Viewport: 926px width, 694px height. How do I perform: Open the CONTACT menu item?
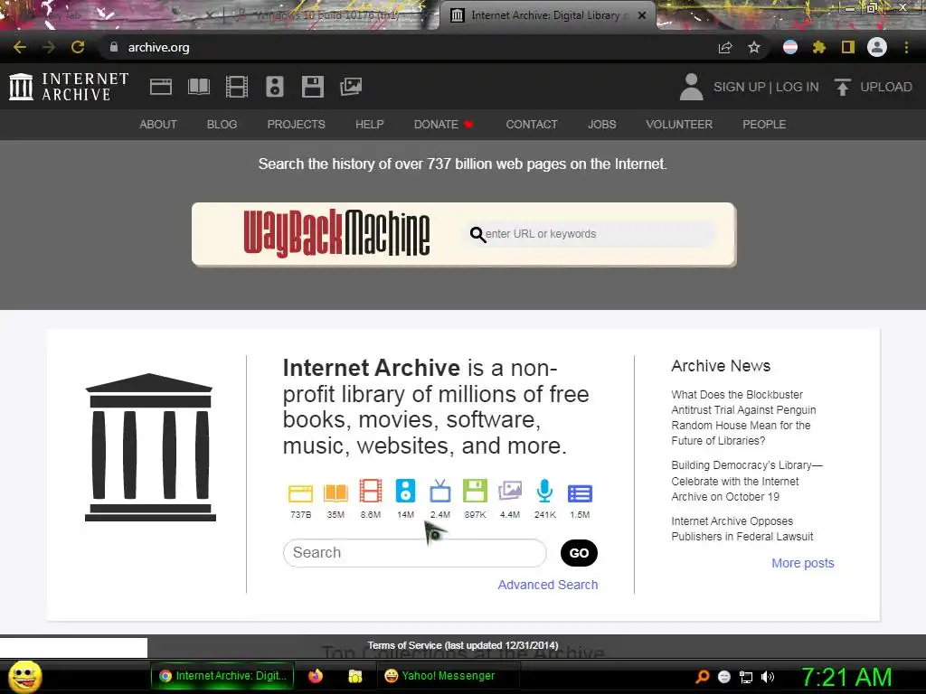click(x=532, y=125)
